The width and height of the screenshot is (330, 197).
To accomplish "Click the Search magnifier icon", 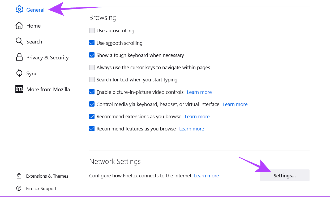I will 19,42.
